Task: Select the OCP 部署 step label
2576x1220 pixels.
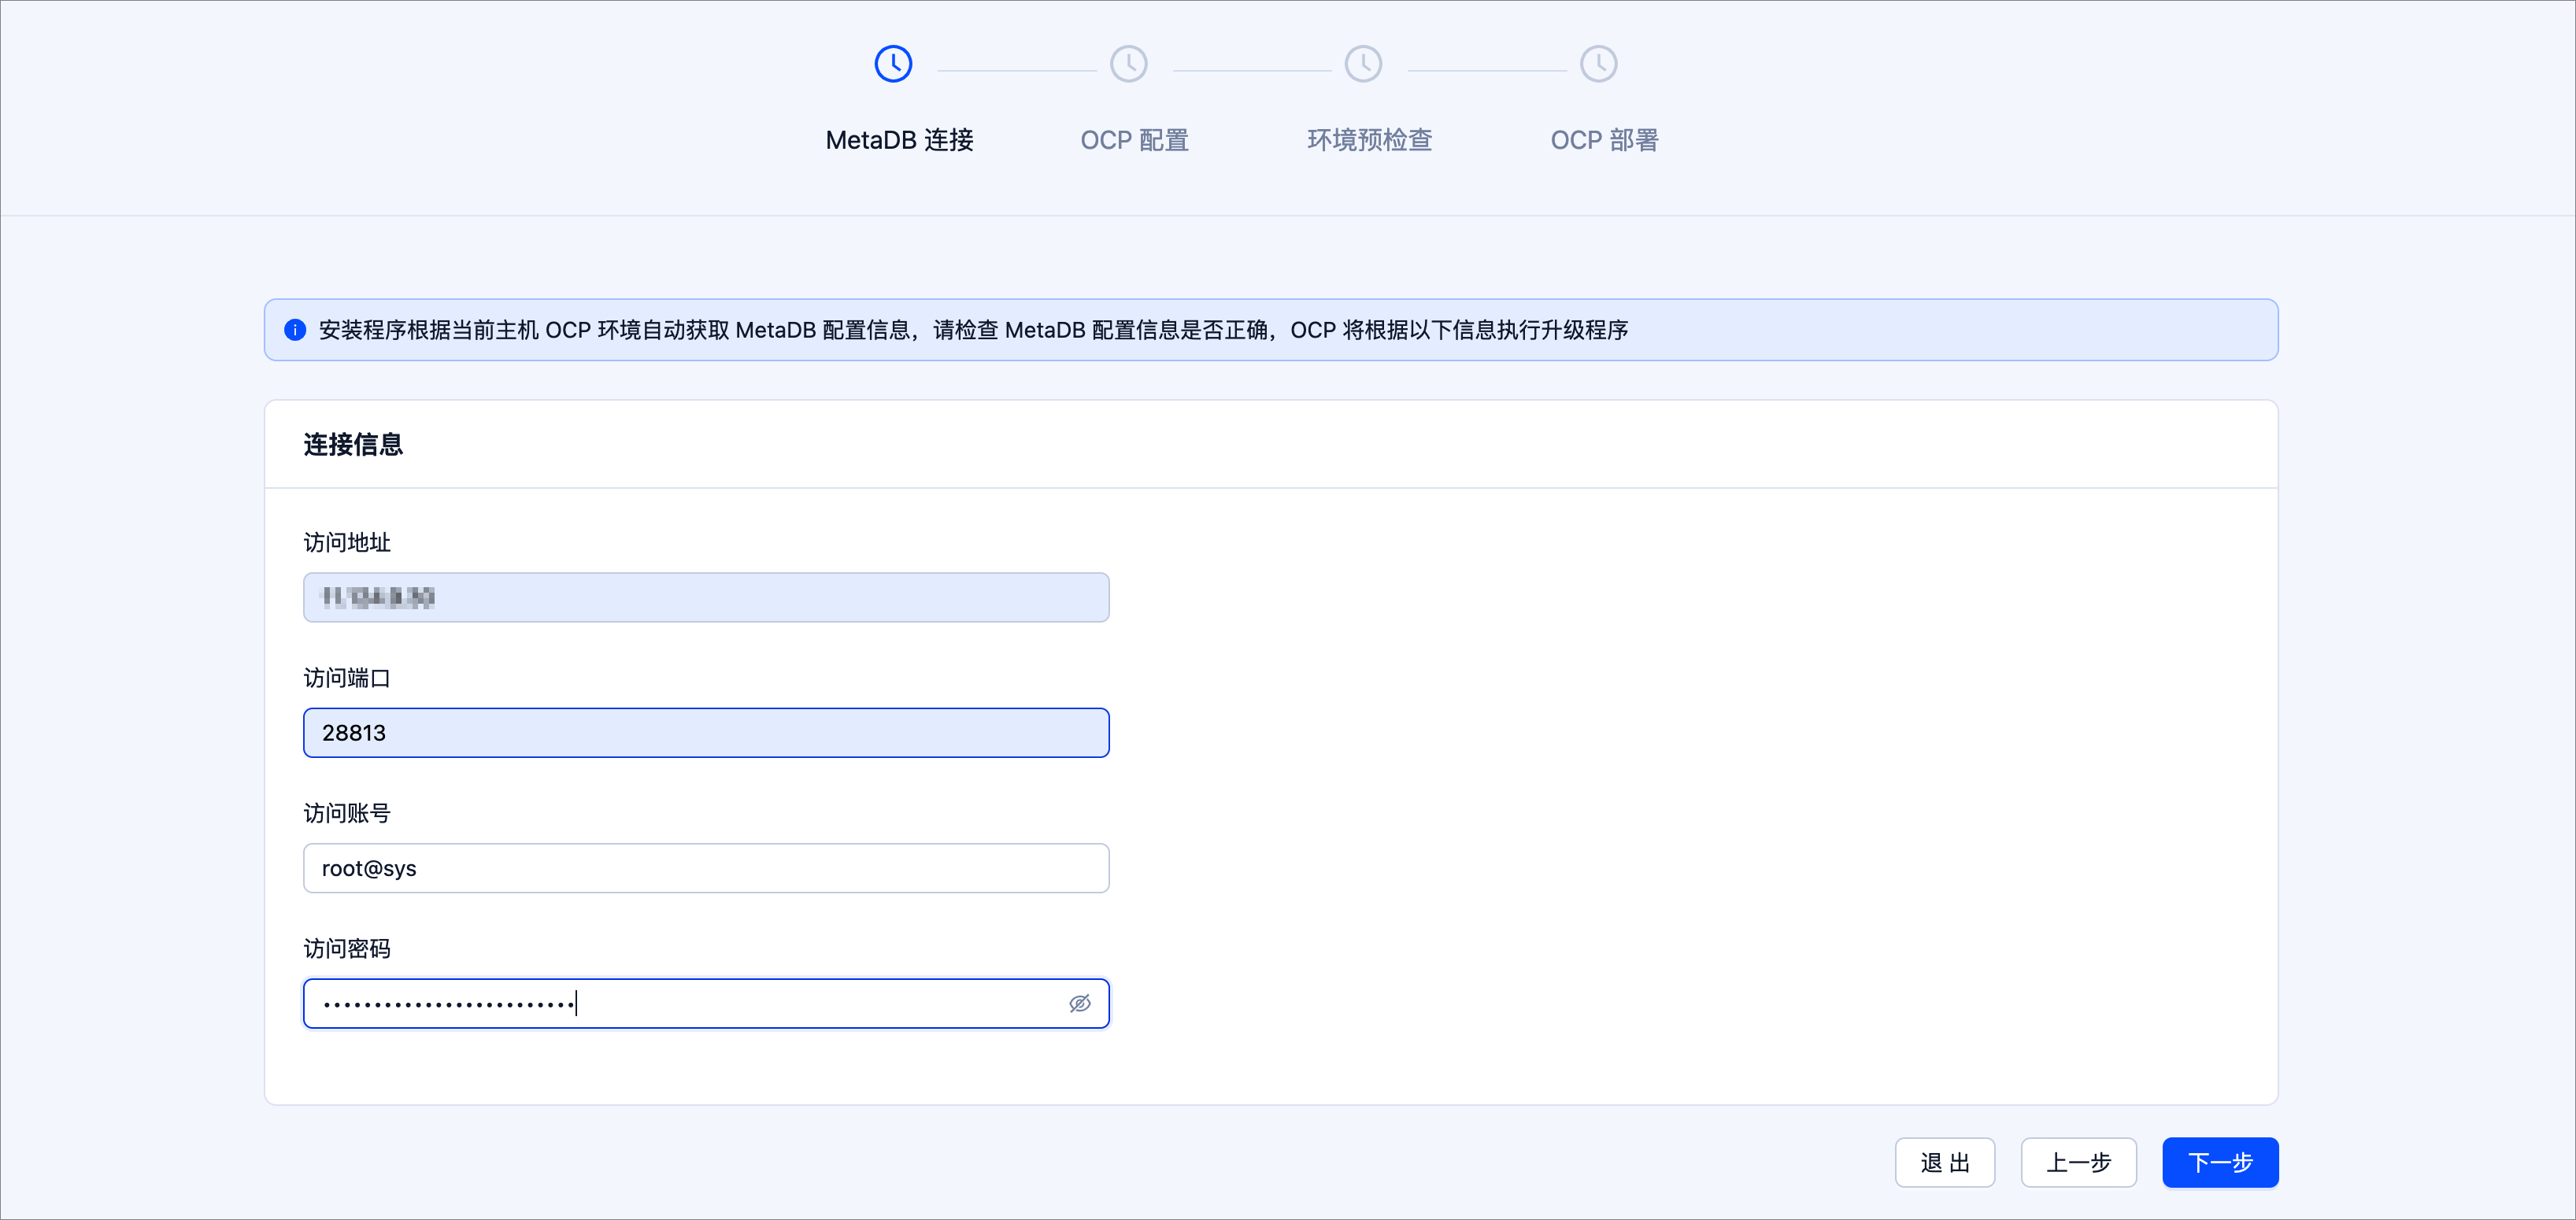Action: (1604, 140)
